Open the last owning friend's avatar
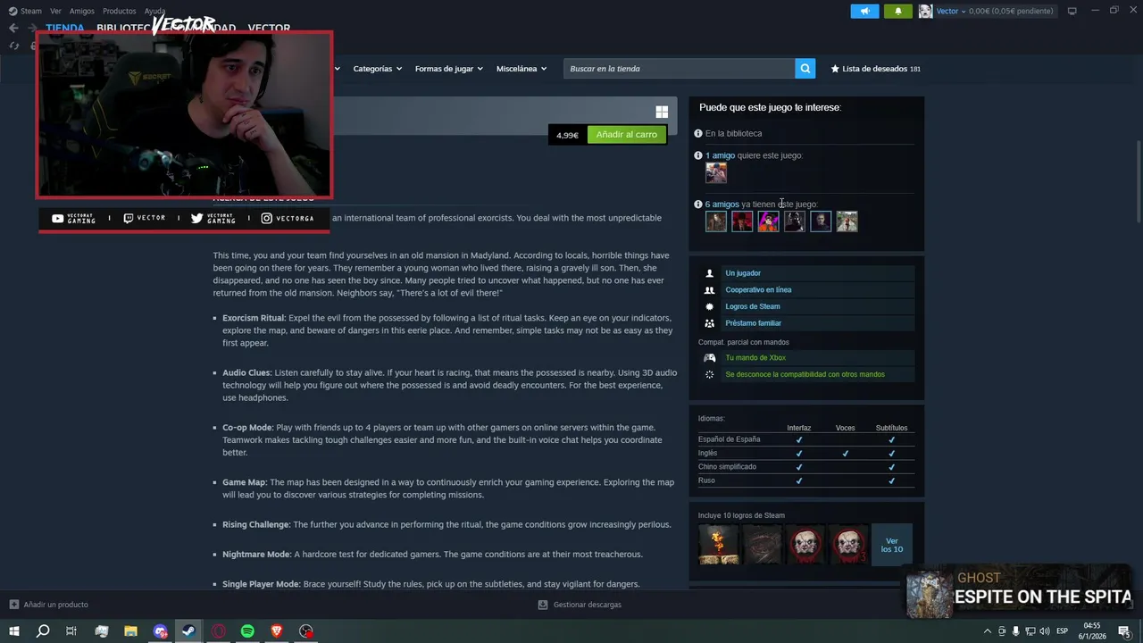1143x643 pixels. 847,221
